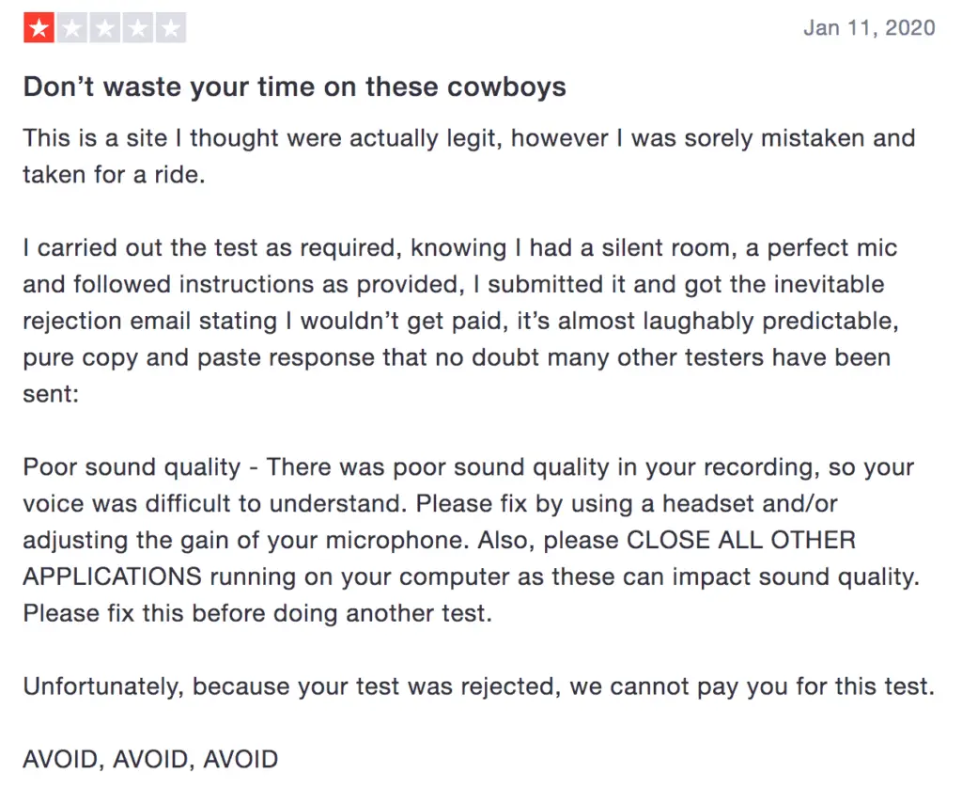Click the 'voice was difficult to understand' line

pyautogui.click(x=430, y=503)
